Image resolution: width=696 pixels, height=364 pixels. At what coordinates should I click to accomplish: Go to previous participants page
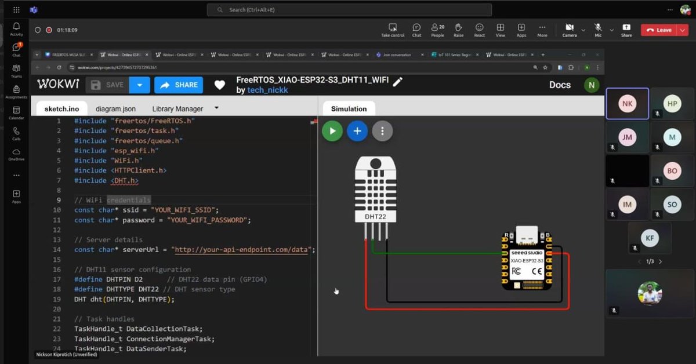coord(640,261)
